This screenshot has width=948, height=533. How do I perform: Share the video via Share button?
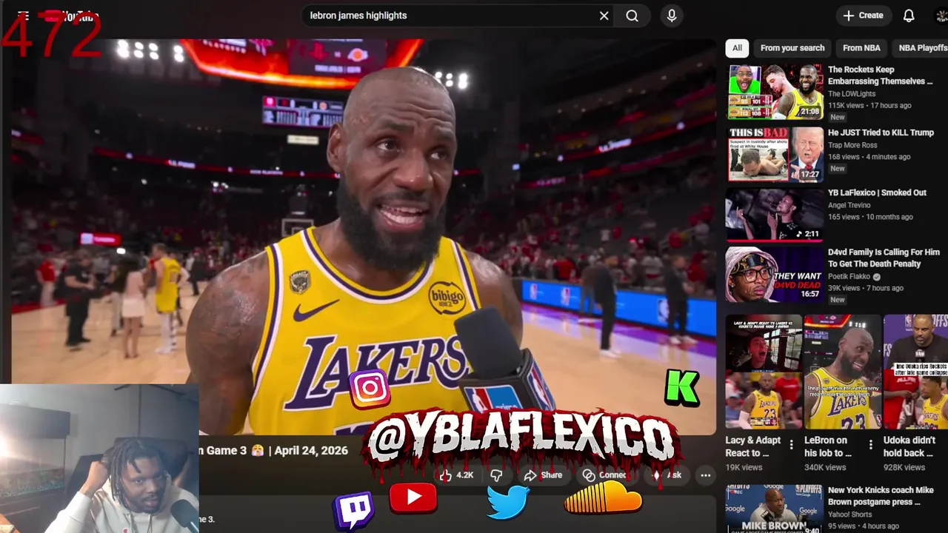click(x=543, y=475)
